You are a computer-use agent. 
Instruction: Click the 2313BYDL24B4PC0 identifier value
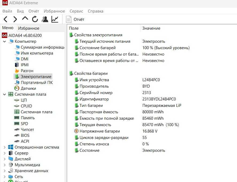point(159,99)
